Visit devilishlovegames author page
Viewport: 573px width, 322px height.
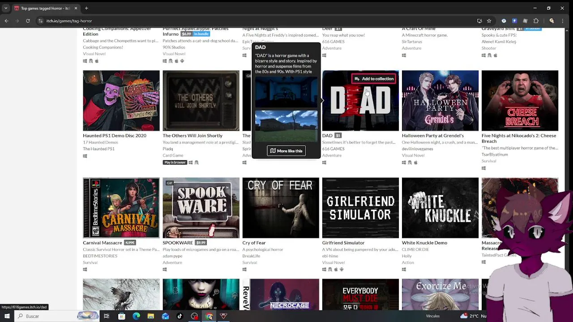click(417, 149)
